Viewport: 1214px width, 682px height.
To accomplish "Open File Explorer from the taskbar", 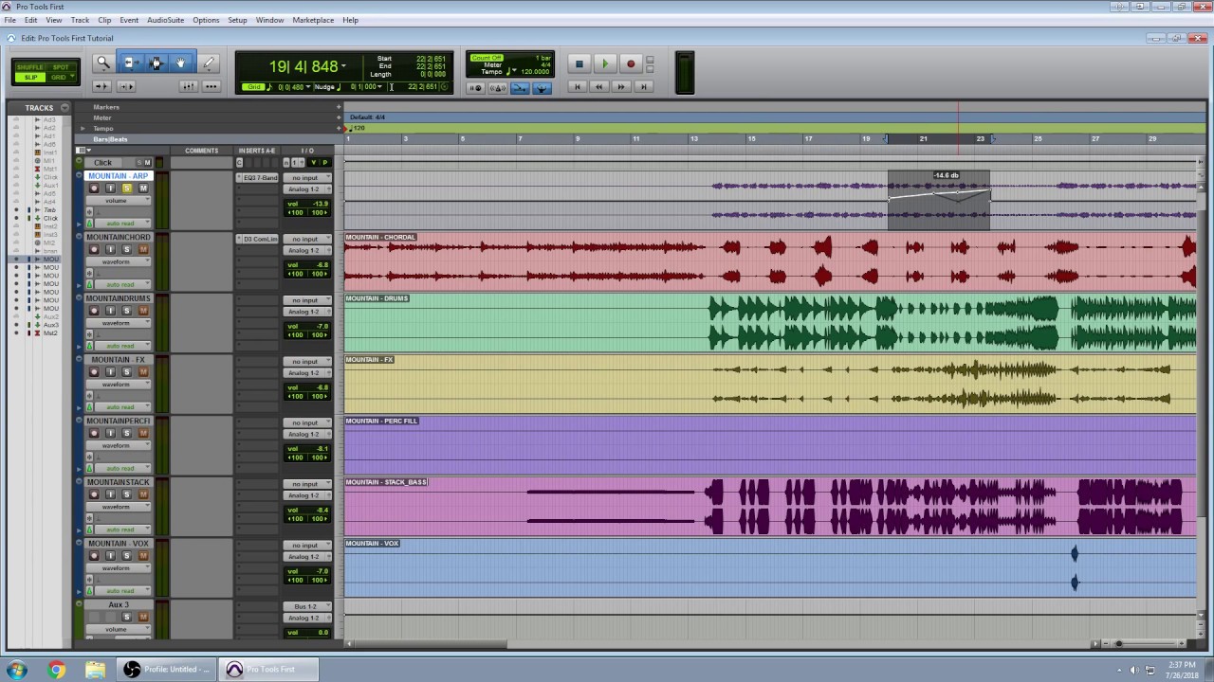I will click(x=95, y=670).
